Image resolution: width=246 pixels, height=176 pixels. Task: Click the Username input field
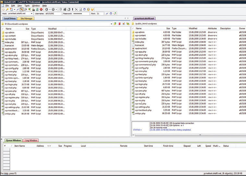53,14
